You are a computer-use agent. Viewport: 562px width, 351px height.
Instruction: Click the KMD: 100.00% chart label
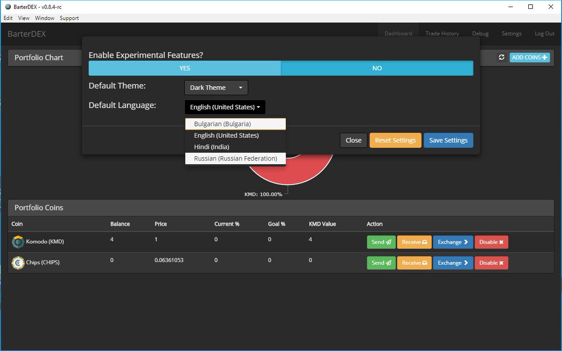[x=263, y=194]
